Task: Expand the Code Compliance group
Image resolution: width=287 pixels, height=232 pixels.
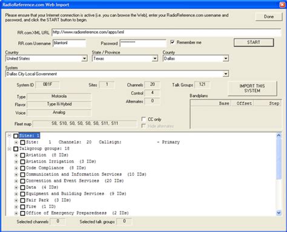Action: tap(16, 168)
